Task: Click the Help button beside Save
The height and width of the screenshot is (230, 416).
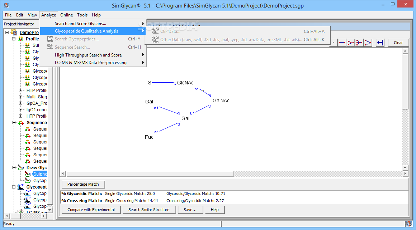Action: coord(214,210)
